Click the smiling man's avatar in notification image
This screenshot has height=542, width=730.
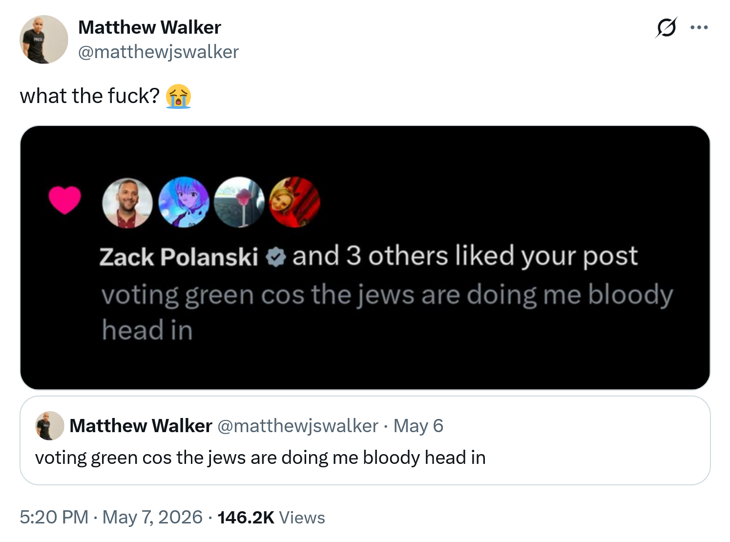click(x=127, y=203)
